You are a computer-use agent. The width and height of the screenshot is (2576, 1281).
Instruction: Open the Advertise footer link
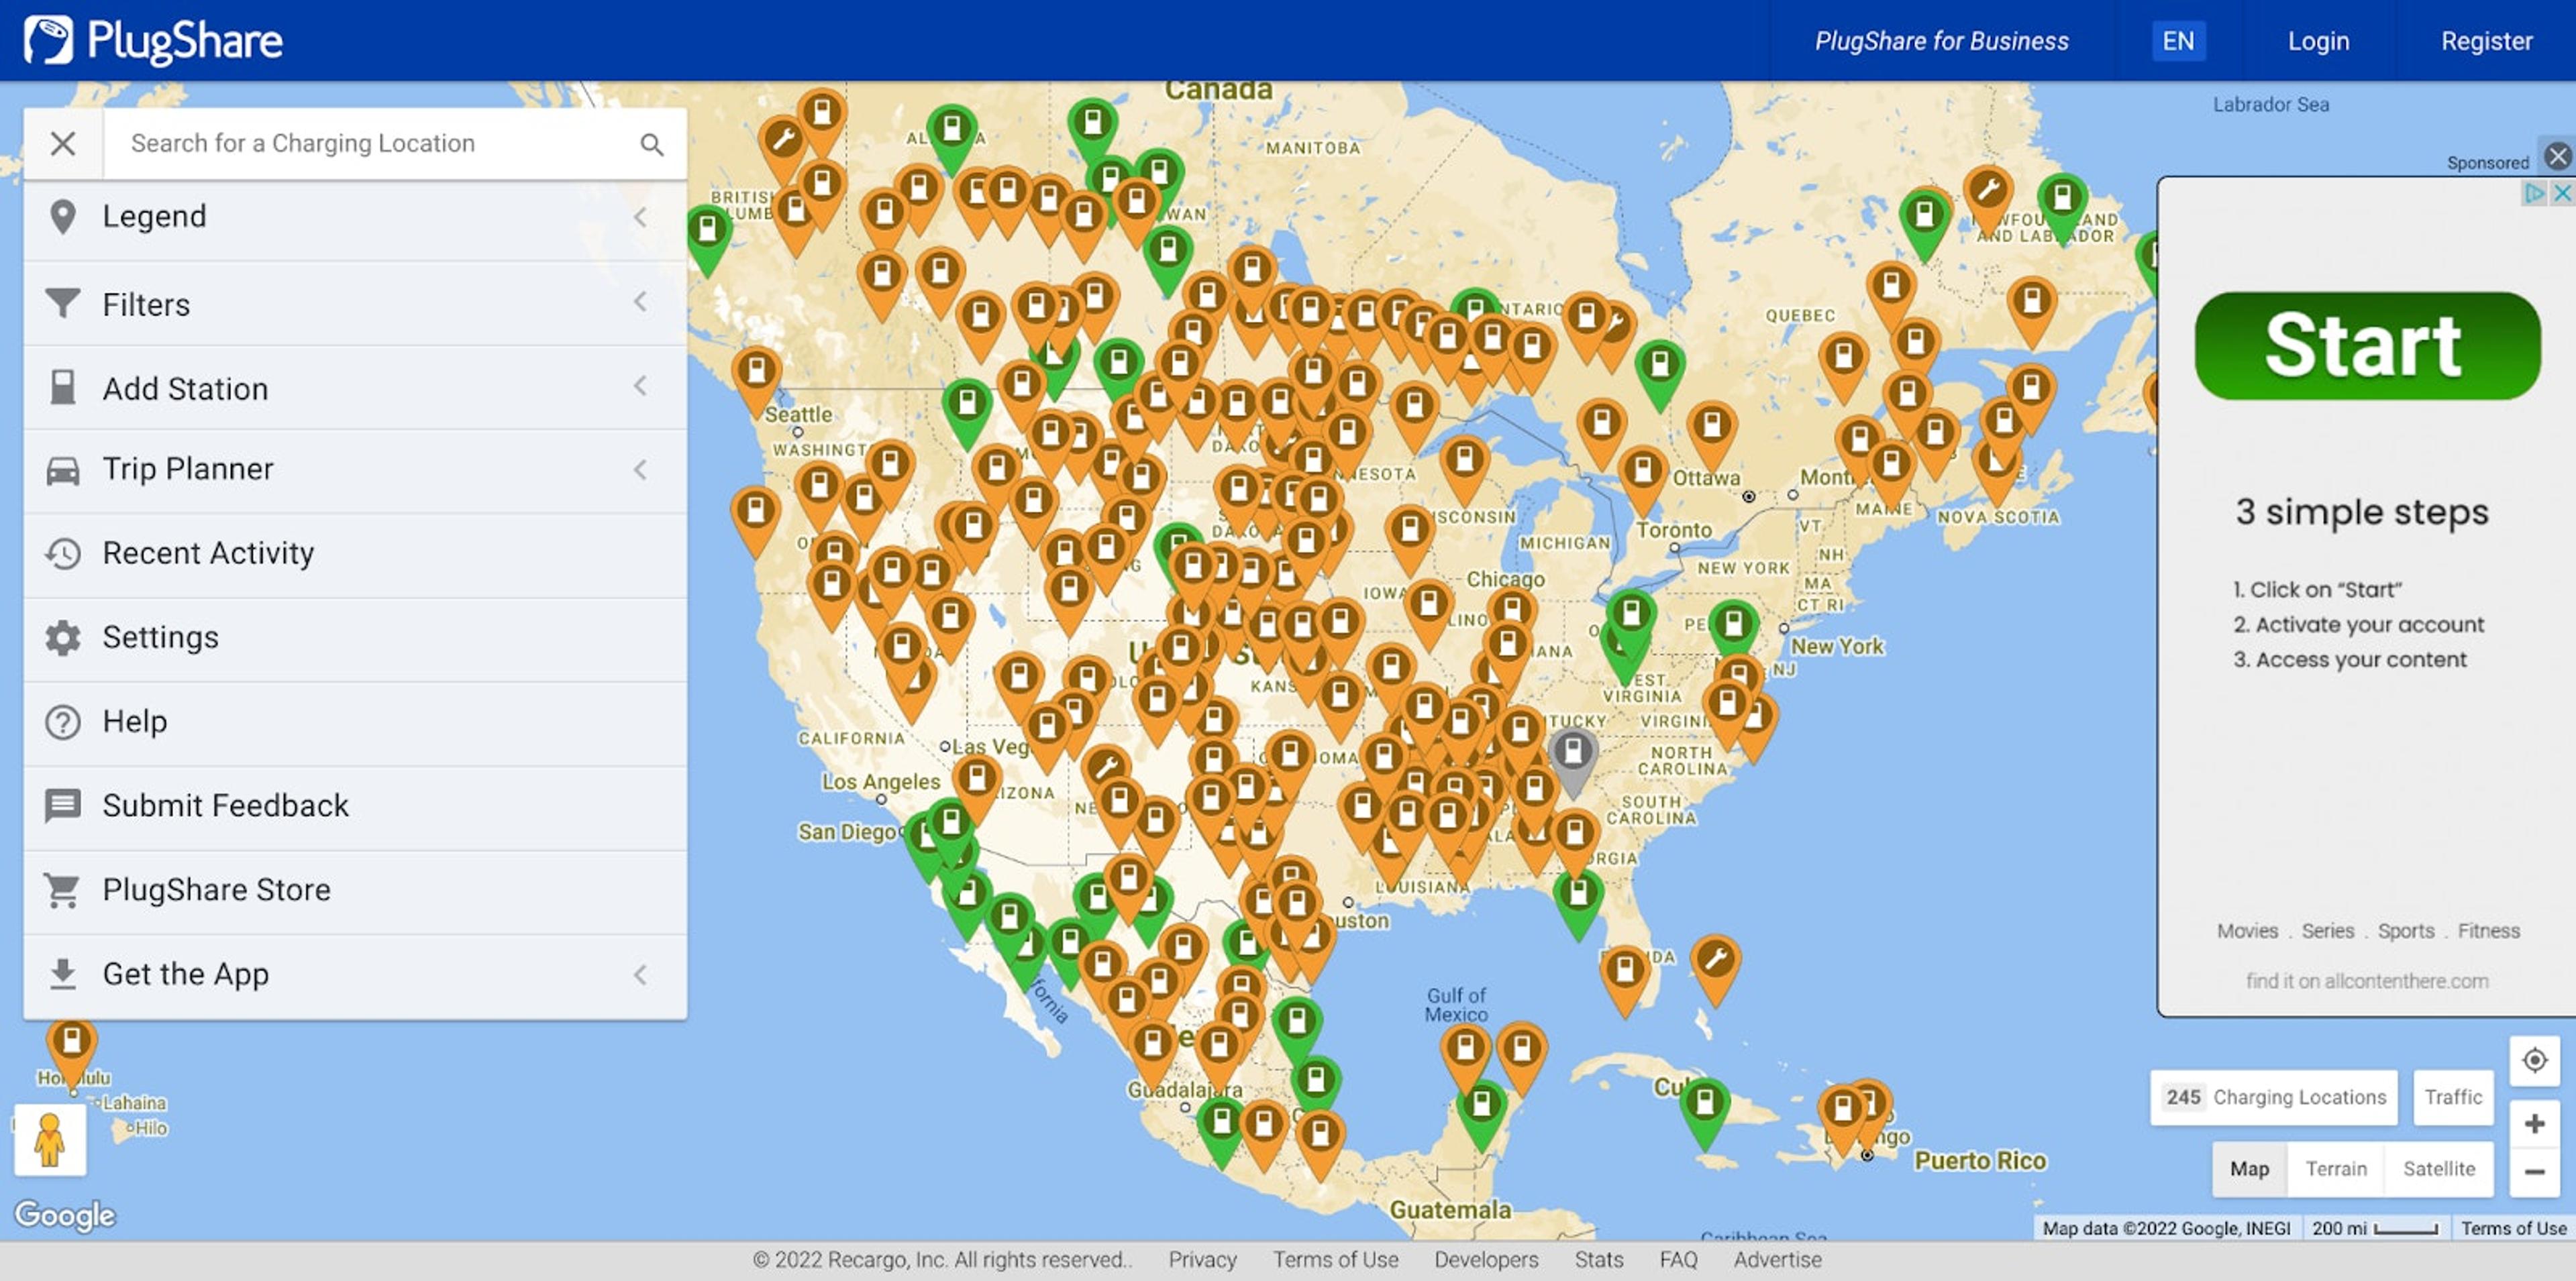1777,1260
